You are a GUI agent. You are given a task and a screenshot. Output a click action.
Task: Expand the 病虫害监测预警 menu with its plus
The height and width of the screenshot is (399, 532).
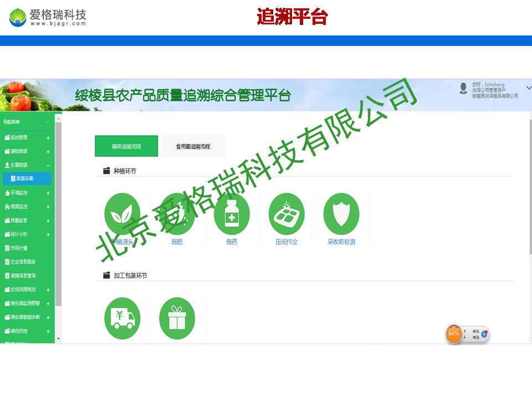[48, 304]
